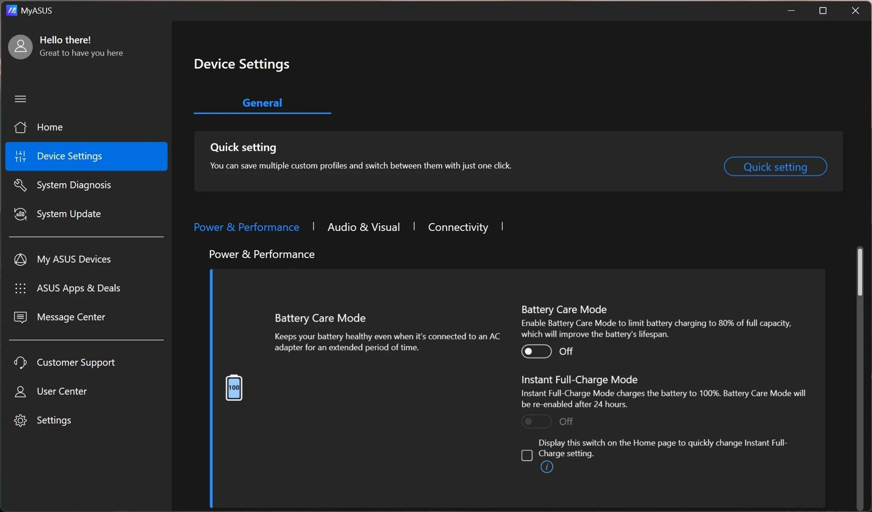Viewport: 872px width, 512px height.
Task: Click the System Diagnosis wrench icon
Action: click(x=20, y=185)
